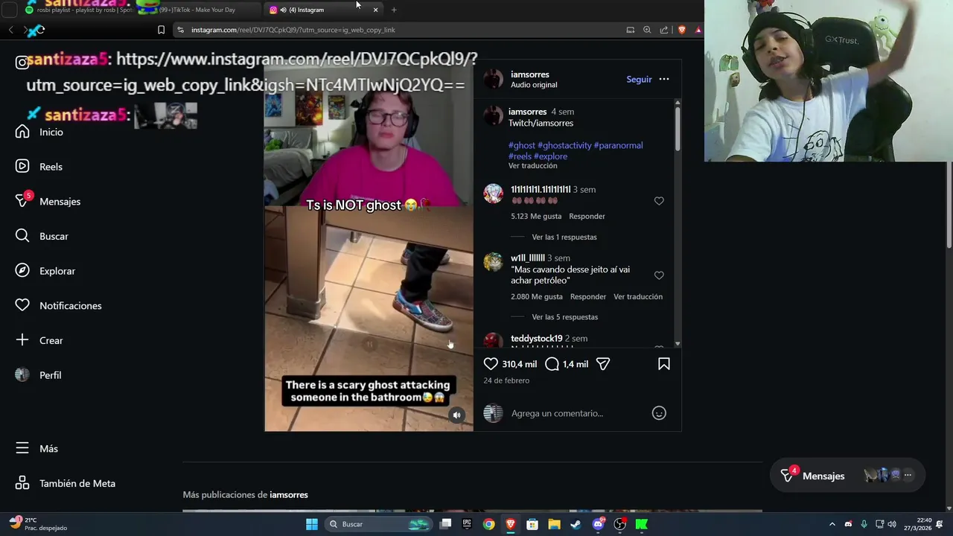953x536 pixels.
Task: Open Steam from the taskbar
Action: tap(576, 524)
